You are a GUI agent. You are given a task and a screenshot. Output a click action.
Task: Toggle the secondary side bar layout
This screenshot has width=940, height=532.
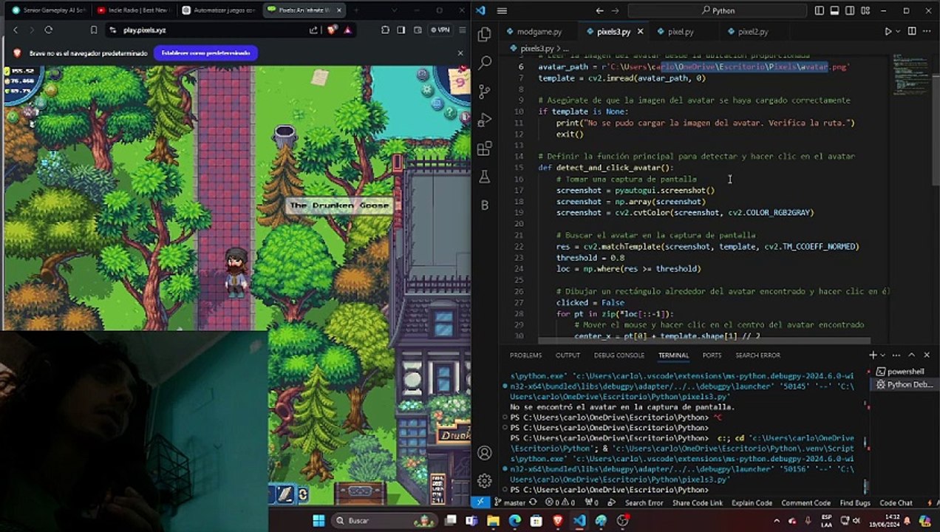coord(848,10)
